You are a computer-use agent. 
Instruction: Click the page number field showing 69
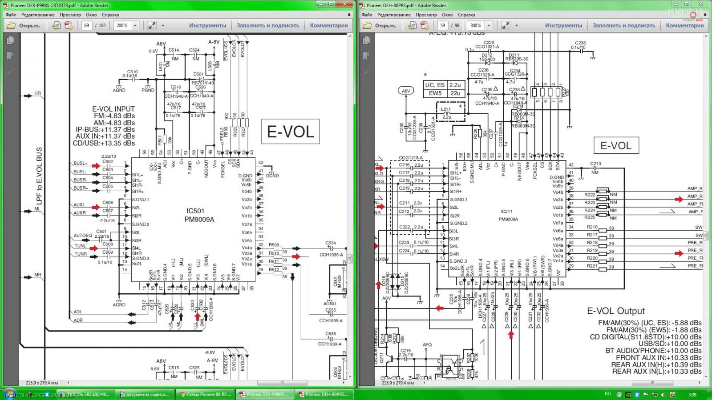(x=86, y=26)
